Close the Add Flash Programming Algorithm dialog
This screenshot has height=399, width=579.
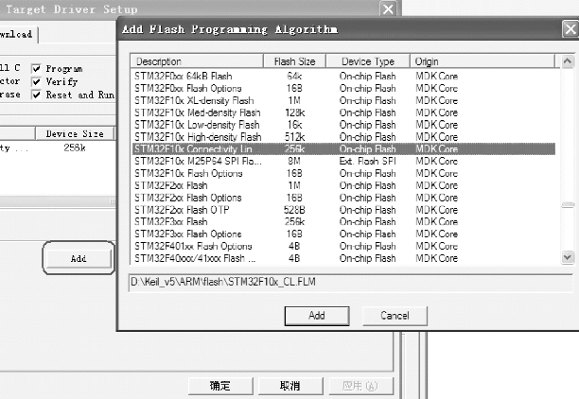570,29
